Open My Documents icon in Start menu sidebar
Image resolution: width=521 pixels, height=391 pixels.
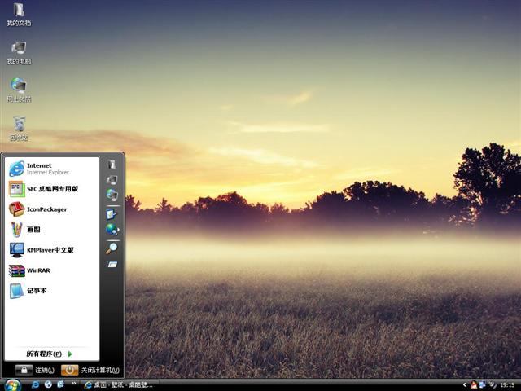[112, 165]
